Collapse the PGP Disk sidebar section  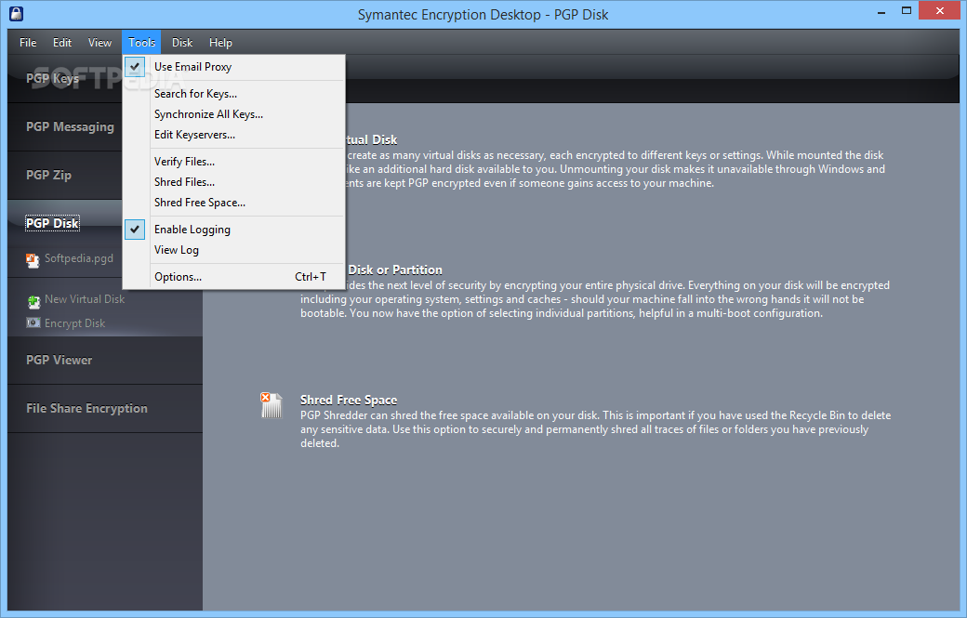coord(52,223)
